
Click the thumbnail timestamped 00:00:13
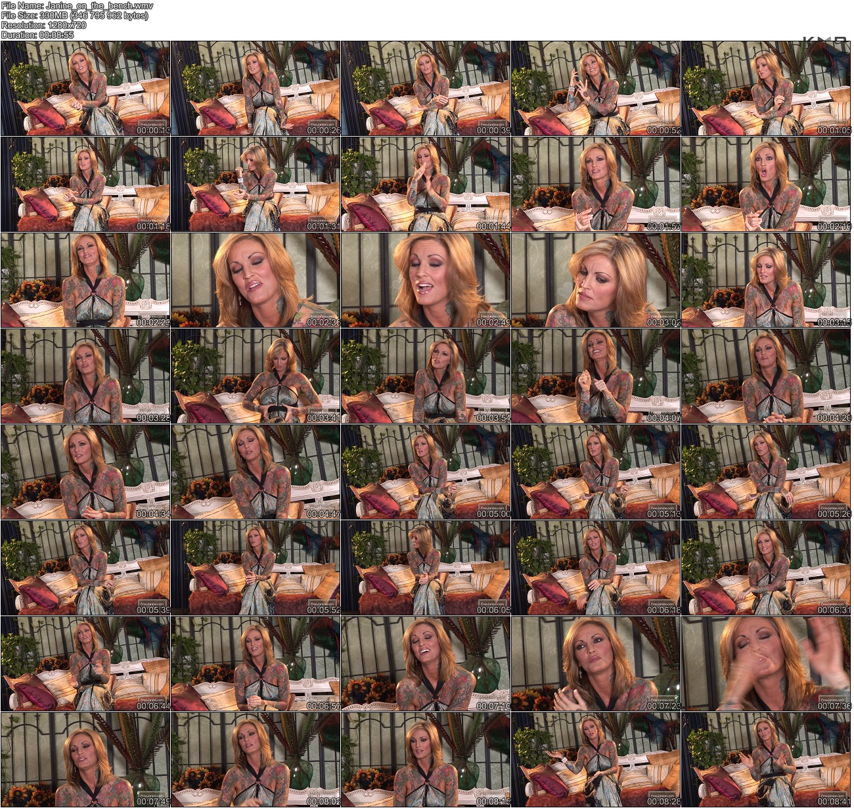85,88
